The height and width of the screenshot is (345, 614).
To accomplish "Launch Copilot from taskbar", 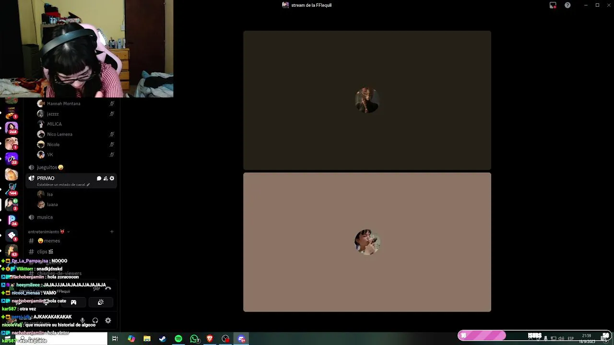I will [x=131, y=339].
